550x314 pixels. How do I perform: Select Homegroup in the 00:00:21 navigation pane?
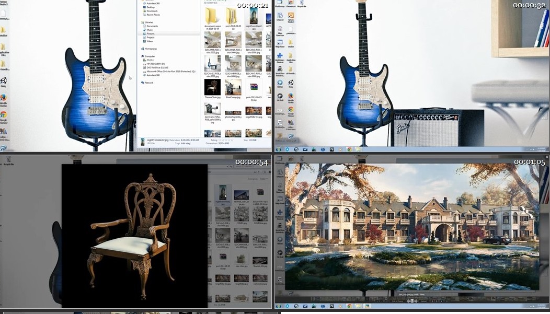[x=150, y=49]
